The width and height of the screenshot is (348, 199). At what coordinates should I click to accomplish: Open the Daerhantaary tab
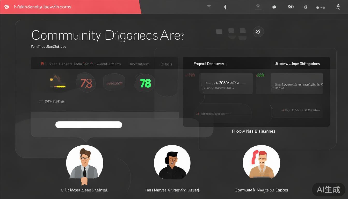click(139, 64)
